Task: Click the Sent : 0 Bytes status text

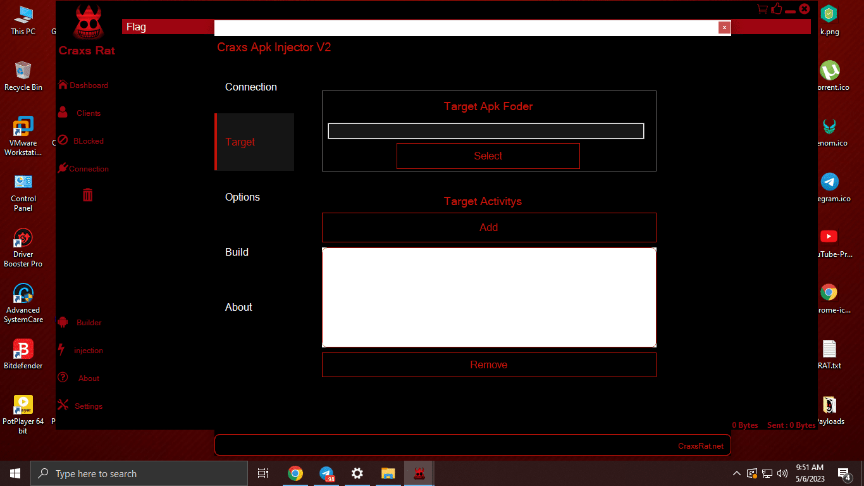Action: coord(791,425)
